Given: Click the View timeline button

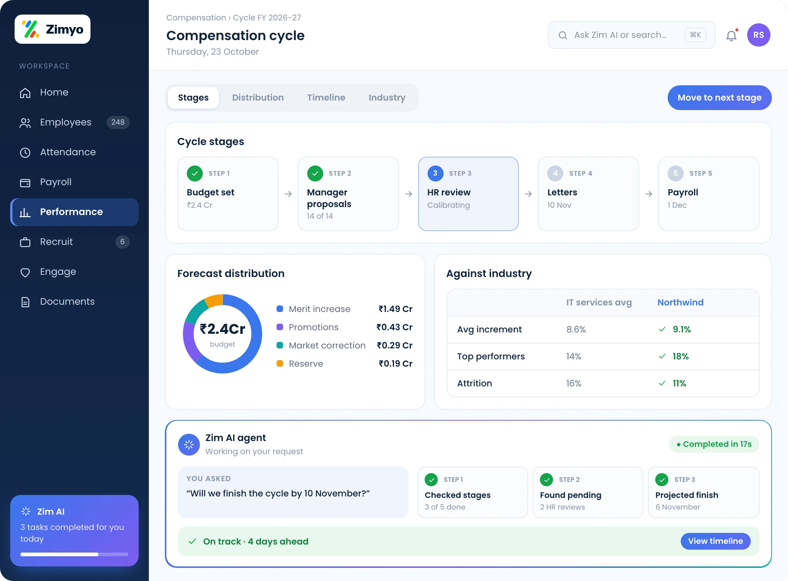Looking at the screenshot, I should tap(715, 541).
